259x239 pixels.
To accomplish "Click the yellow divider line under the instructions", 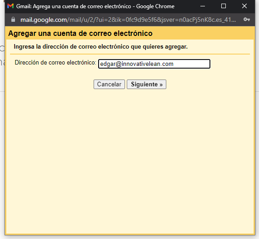I will tap(130, 54).
